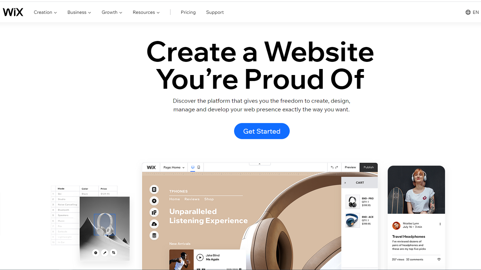Click the Get Started button
This screenshot has height=270, width=481.
click(x=262, y=131)
